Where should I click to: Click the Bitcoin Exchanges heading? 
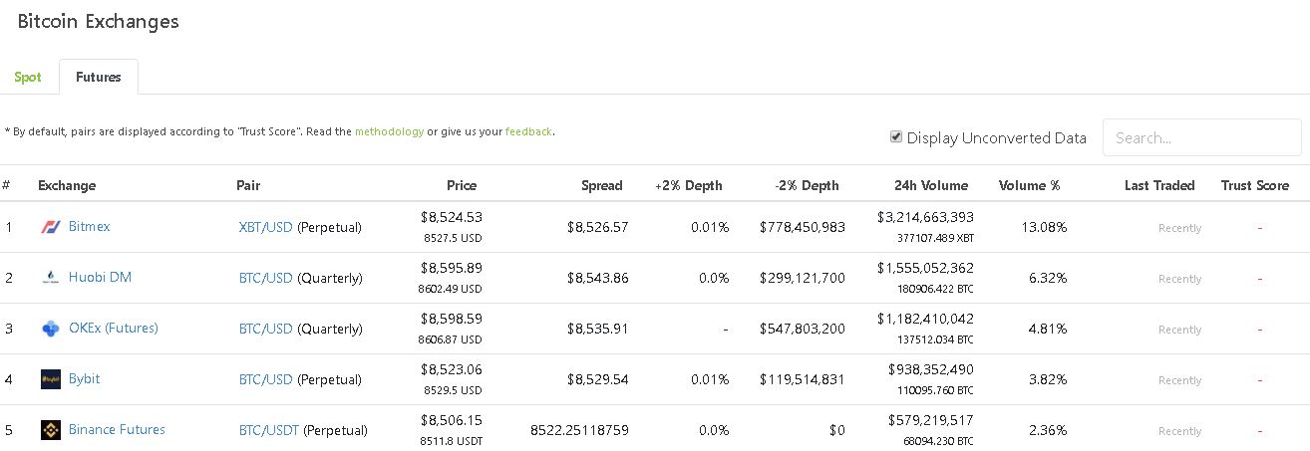tap(99, 21)
